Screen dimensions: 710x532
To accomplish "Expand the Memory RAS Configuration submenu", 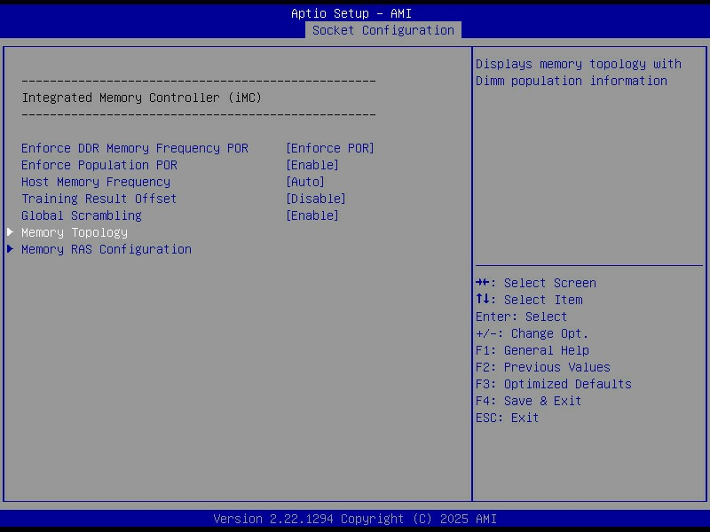I will pos(106,249).
